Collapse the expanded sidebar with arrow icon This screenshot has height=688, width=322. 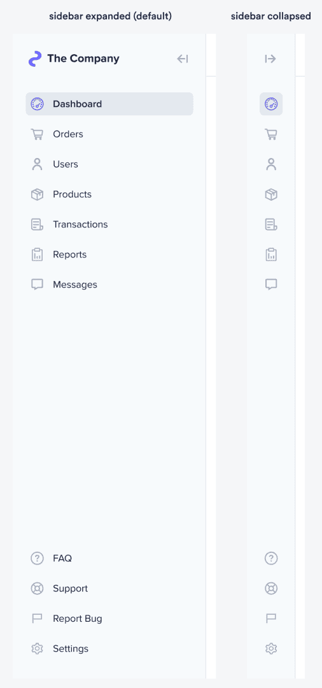[182, 59]
